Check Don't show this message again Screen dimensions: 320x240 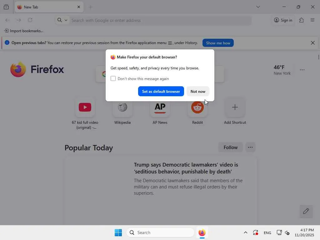[113, 78]
